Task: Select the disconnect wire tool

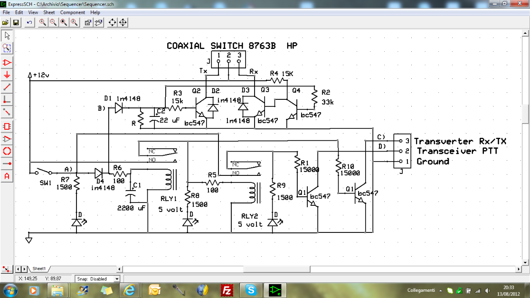Action: pos(7,112)
